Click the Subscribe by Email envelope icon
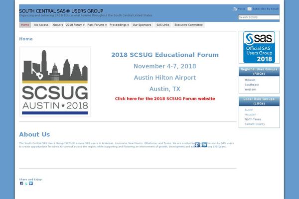The height and width of the screenshot is (199, 299). pyautogui.click(x=250, y=9)
